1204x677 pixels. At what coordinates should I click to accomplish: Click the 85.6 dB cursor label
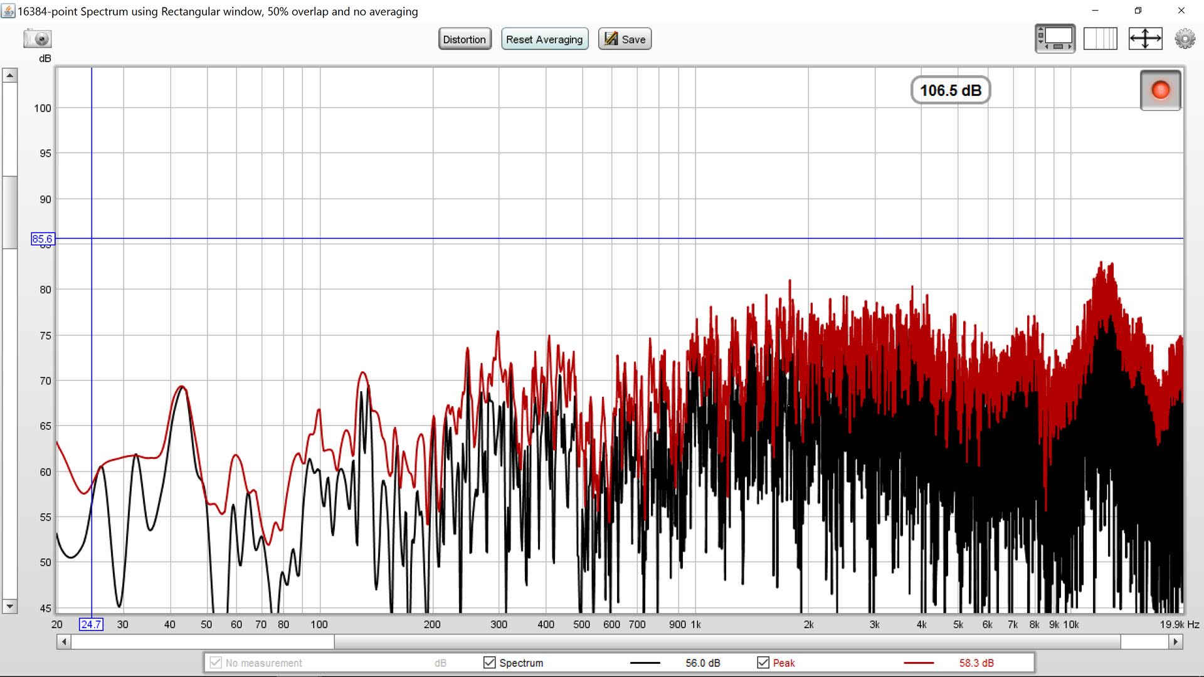[43, 239]
